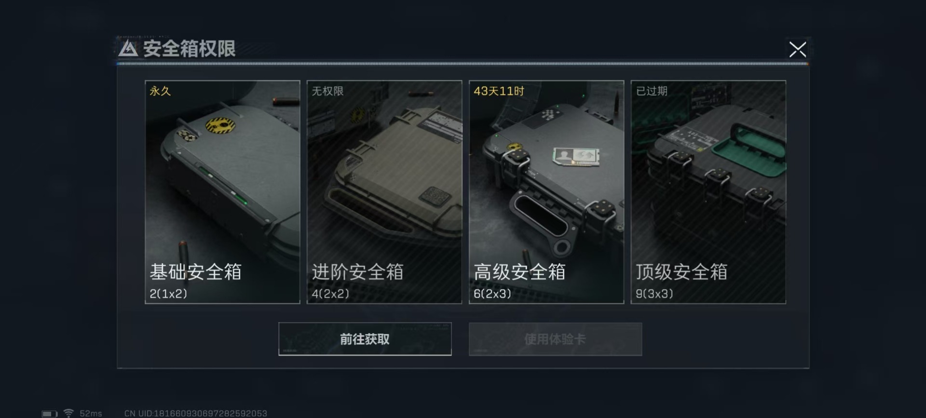Click the 4(2x2) capacity text

coord(330,294)
